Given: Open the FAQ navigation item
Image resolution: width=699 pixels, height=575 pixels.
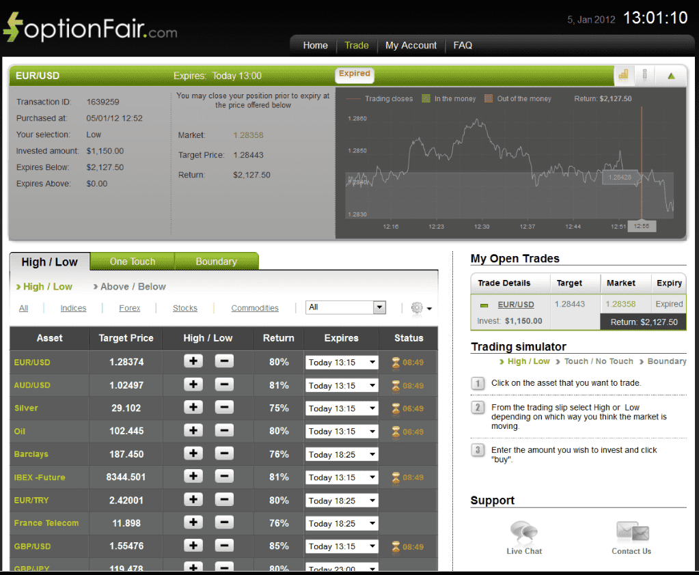Looking at the screenshot, I should pos(463,46).
